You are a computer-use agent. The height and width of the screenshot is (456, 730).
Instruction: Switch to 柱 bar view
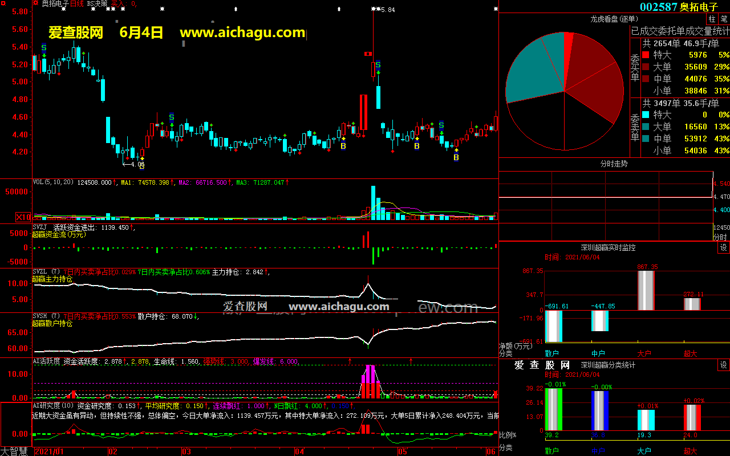point(712,19)
